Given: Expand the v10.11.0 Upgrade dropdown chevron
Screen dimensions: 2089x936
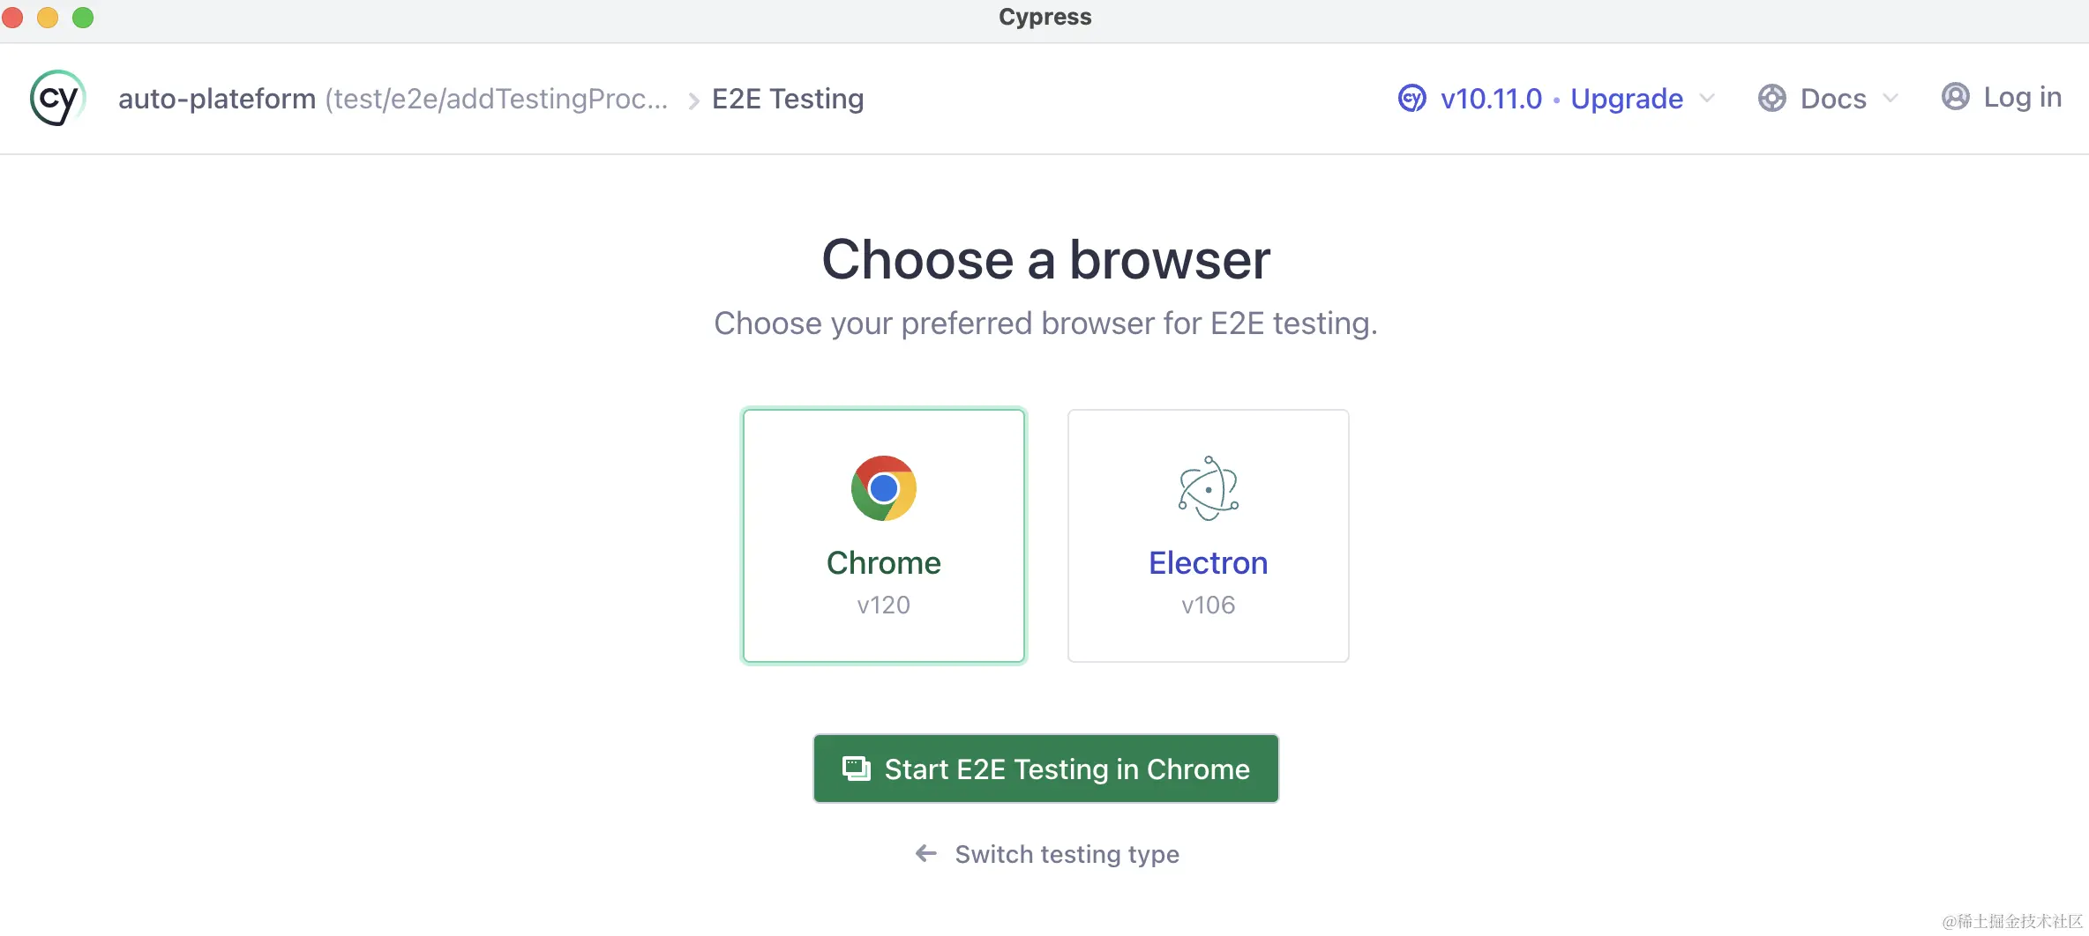Looking at the screenshot, I should pos(1707,98).
